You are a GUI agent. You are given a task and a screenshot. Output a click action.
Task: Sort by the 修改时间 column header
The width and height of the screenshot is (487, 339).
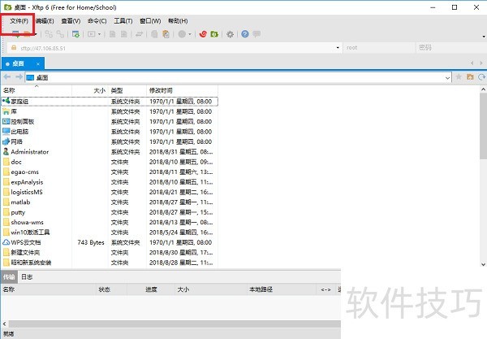(x=182, y=90)
